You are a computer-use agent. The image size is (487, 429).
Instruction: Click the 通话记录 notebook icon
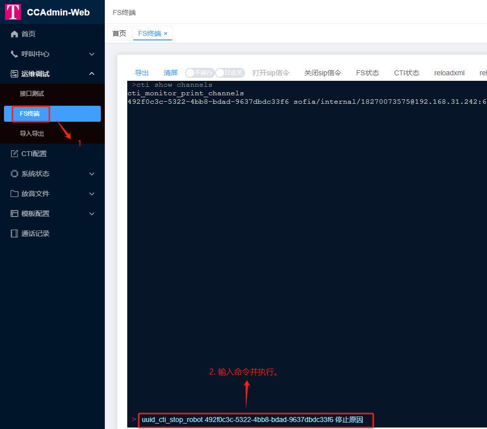click(14, 233)
